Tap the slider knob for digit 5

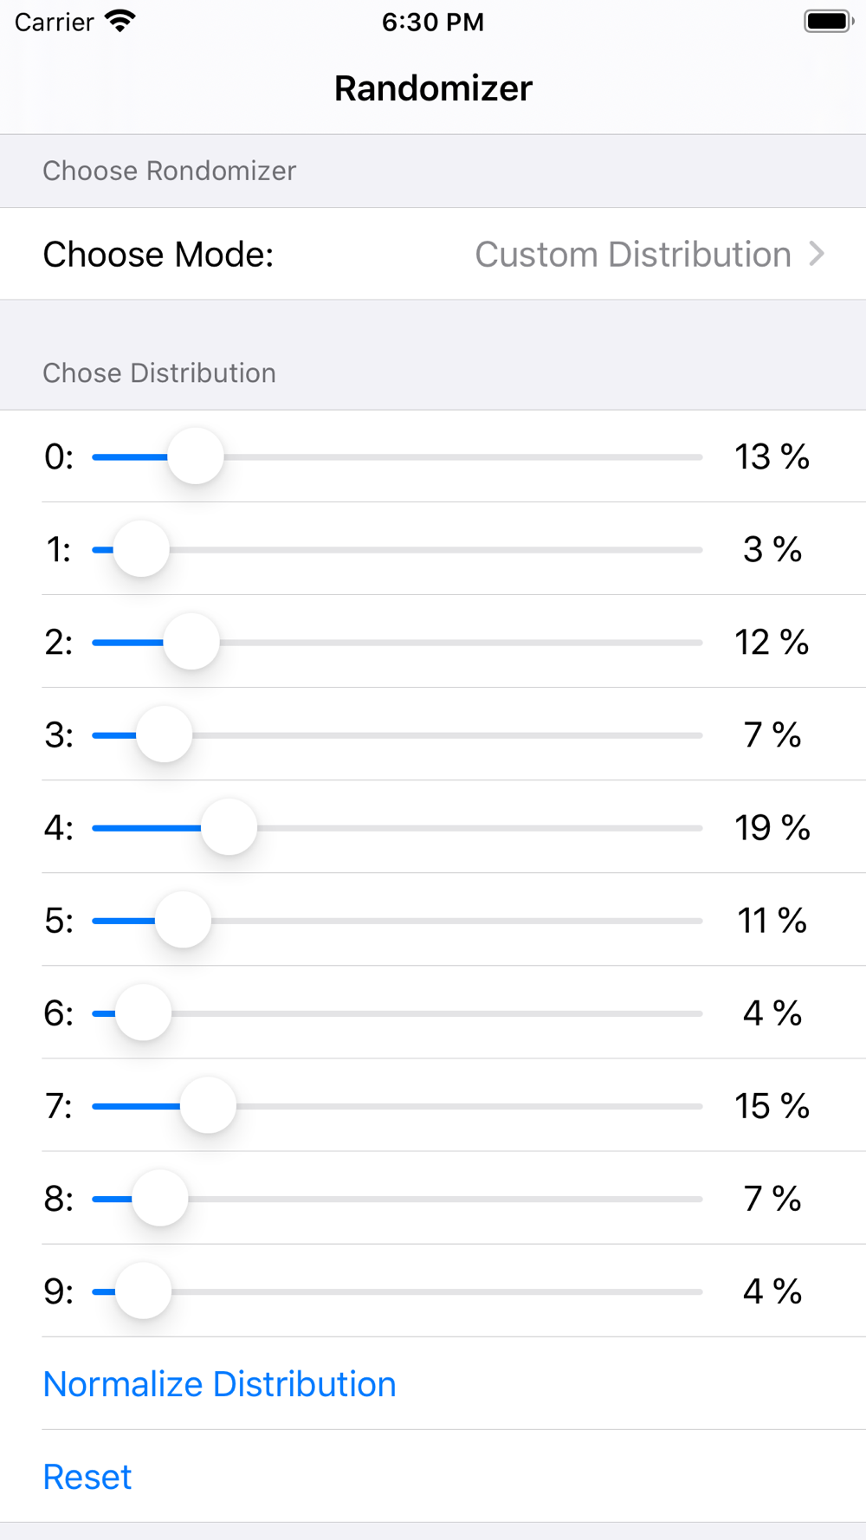pos(184,920)
